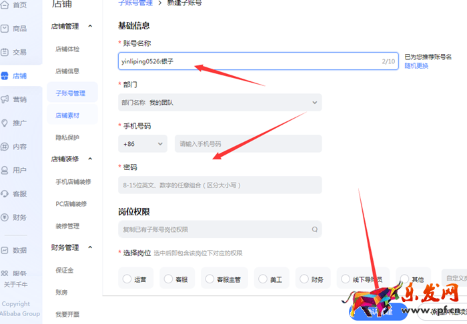Open PC店铺装修 in the sidebar
The height and width of the screenshot is (324, 467).
tap(71, 204)
